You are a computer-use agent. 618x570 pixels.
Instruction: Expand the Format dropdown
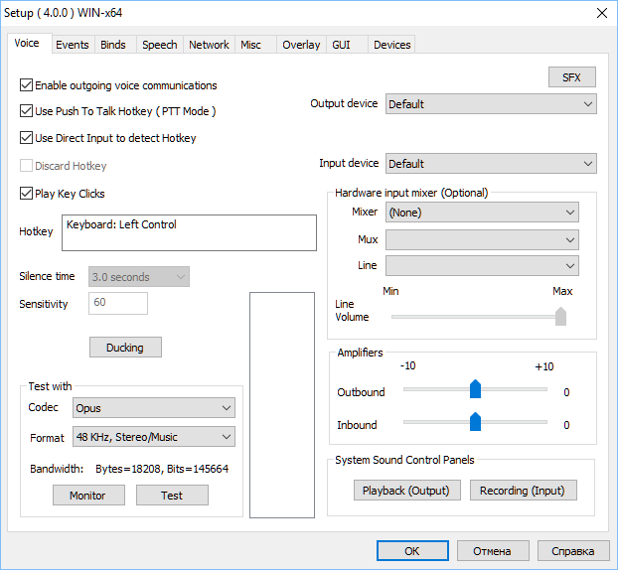[154, 437]
